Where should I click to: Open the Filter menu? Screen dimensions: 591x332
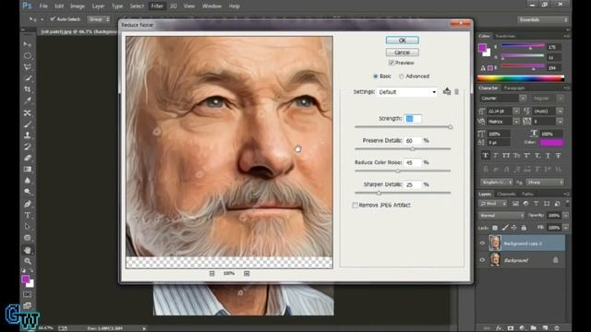click(157, 6)
